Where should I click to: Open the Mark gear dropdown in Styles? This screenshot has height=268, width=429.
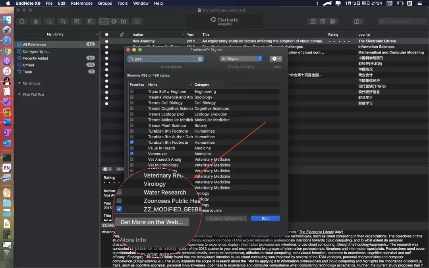pyautogui.click(x=276, y=59)
